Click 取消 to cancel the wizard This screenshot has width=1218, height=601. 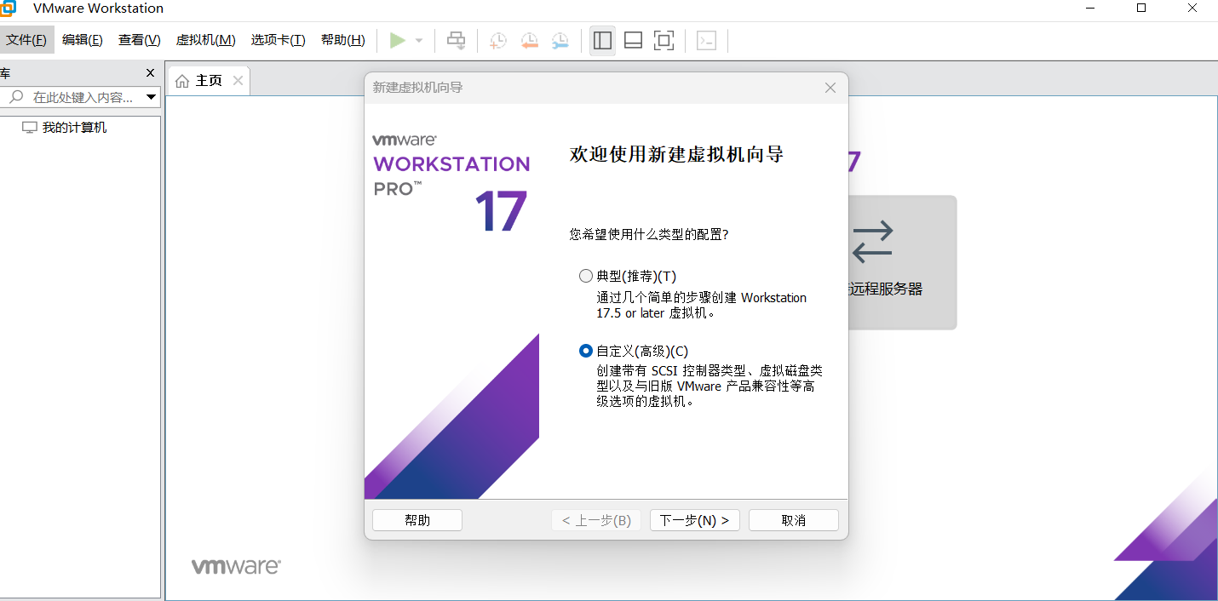click(794, 520)
